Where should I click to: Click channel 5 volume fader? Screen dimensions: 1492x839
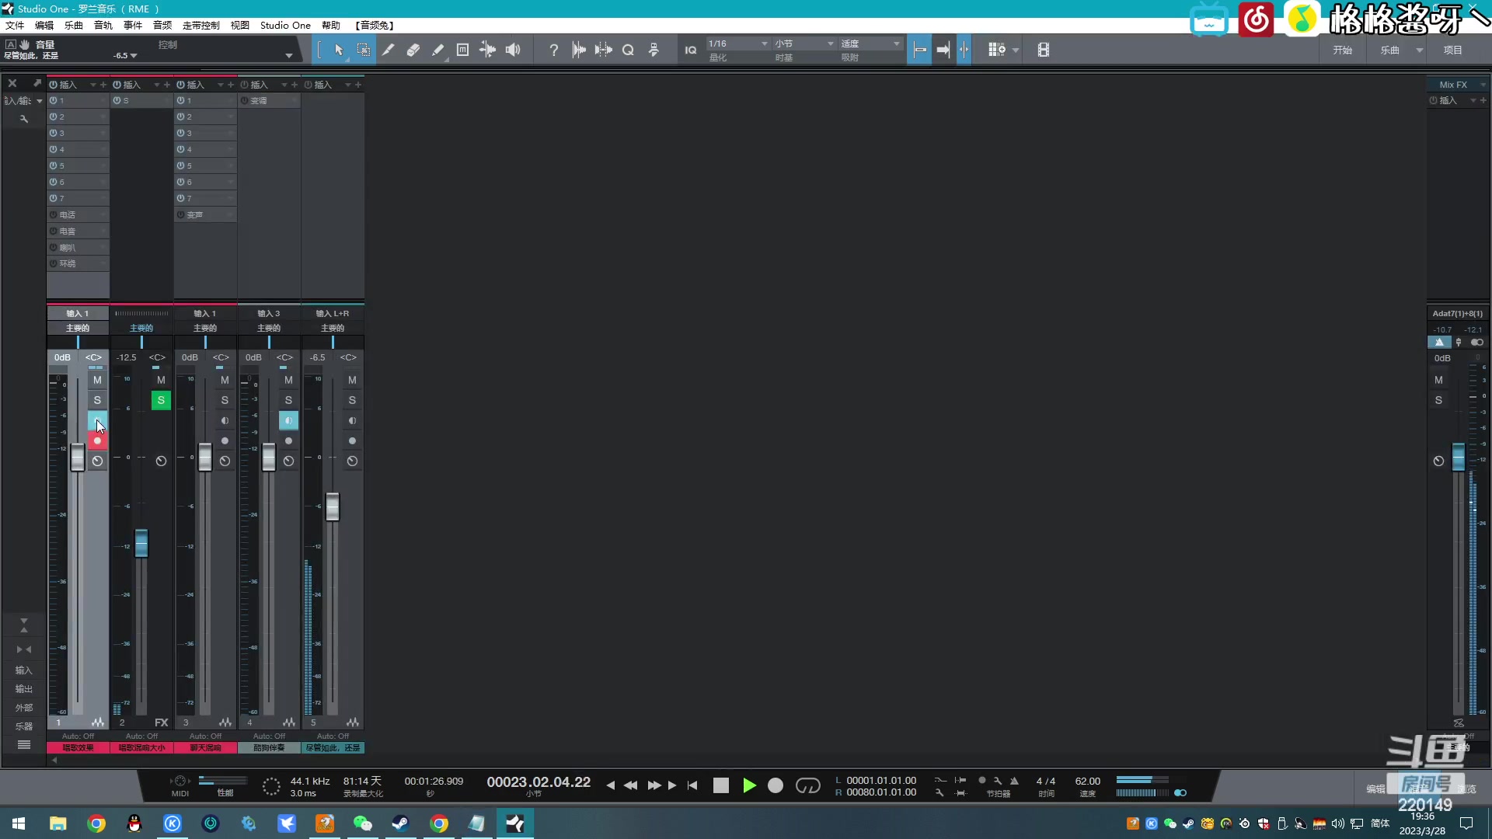333,507
